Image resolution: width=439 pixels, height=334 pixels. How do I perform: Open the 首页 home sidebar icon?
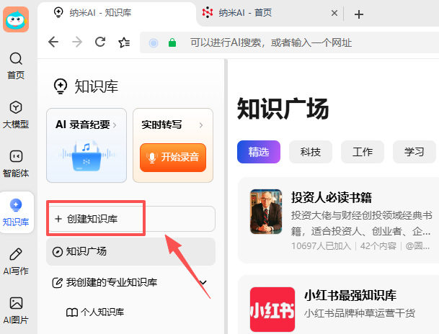(x=16, y=65)
